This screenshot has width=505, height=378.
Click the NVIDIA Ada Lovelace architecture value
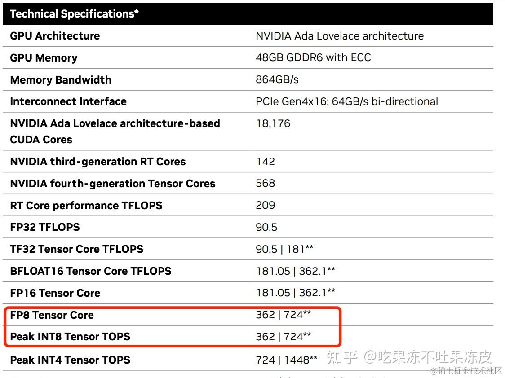(339, 36)
